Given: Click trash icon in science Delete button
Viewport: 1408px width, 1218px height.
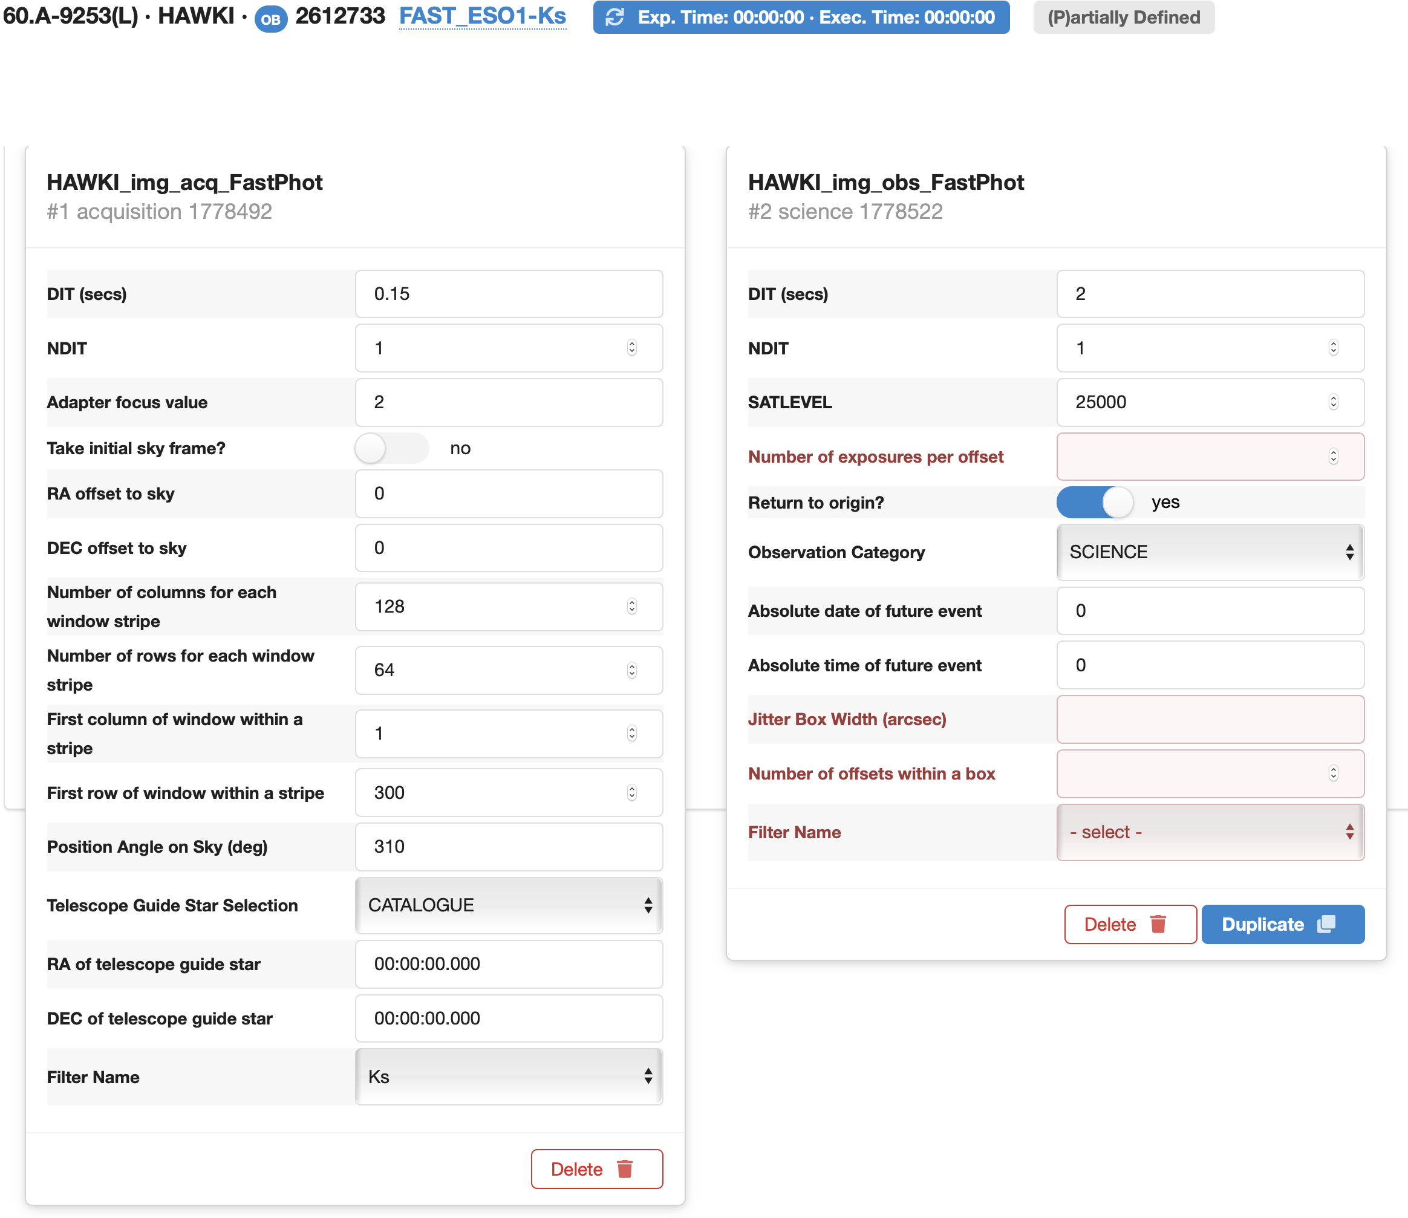Looking at the screenshot, I should pos(1158,924).
